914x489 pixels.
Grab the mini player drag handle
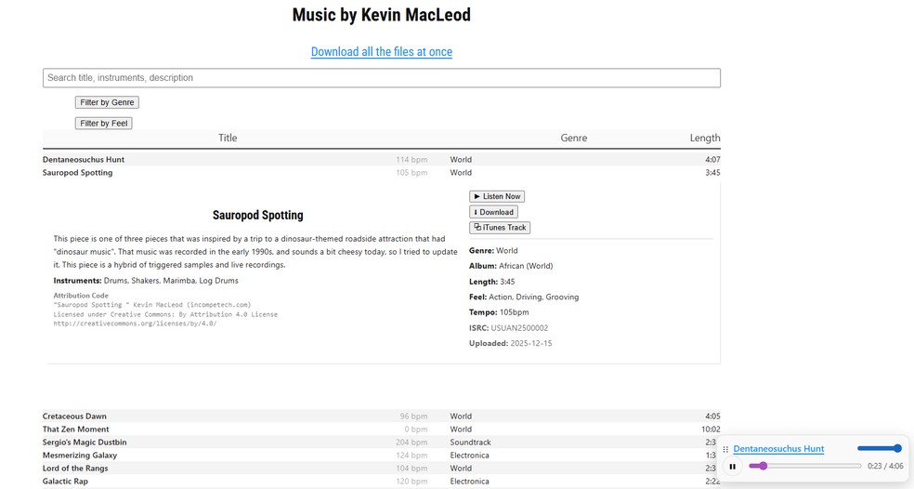coord(725,449)
